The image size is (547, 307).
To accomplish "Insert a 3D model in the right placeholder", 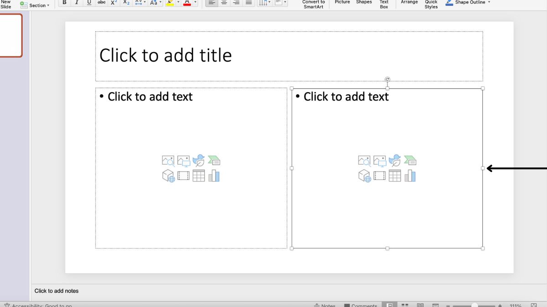I will [364, 176].
